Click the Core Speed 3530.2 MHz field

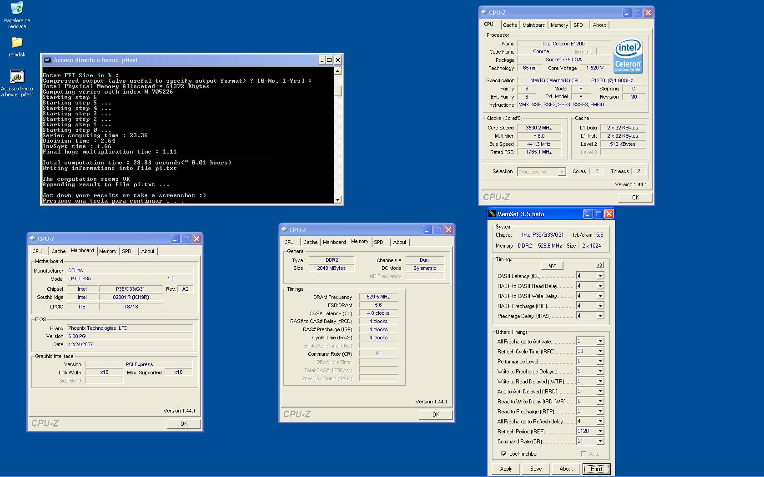point(538,128)
